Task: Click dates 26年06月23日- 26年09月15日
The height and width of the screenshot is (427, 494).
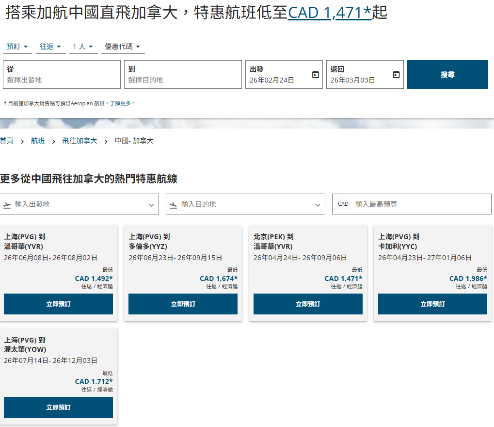Action: [175, 258]
